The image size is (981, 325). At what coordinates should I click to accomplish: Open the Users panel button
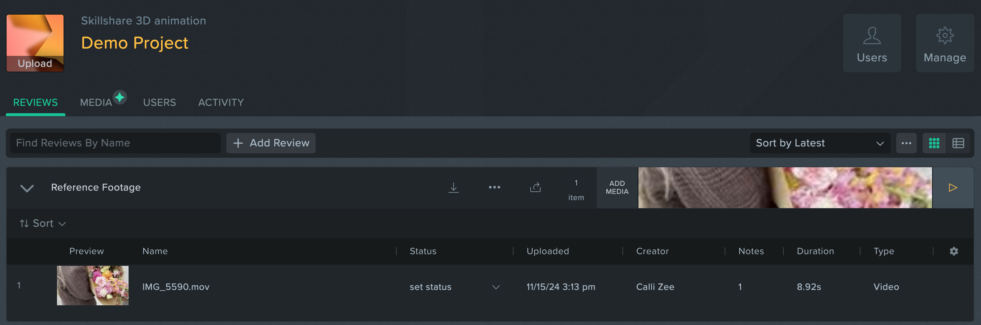click(872, 43)
